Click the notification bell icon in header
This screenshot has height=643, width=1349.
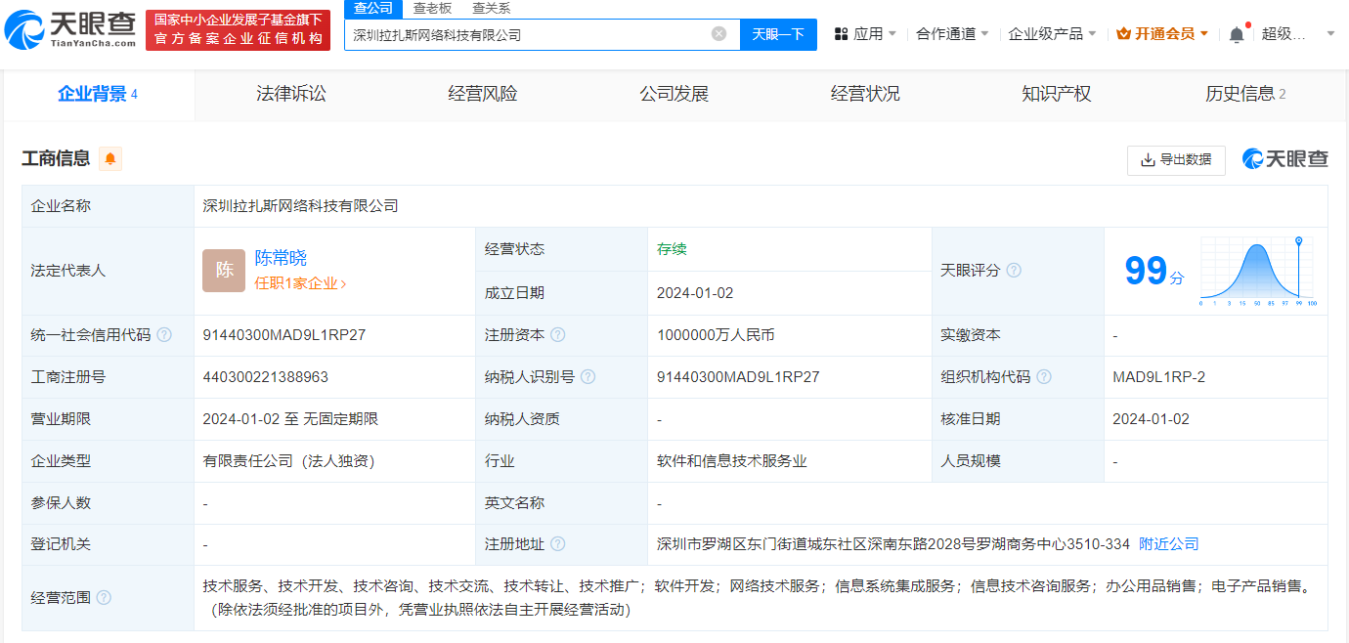(1237, 34)
